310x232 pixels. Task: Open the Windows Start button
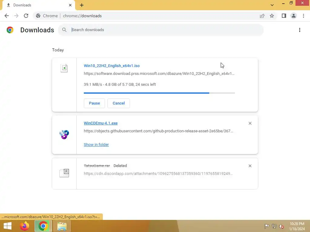click(8, 226)
